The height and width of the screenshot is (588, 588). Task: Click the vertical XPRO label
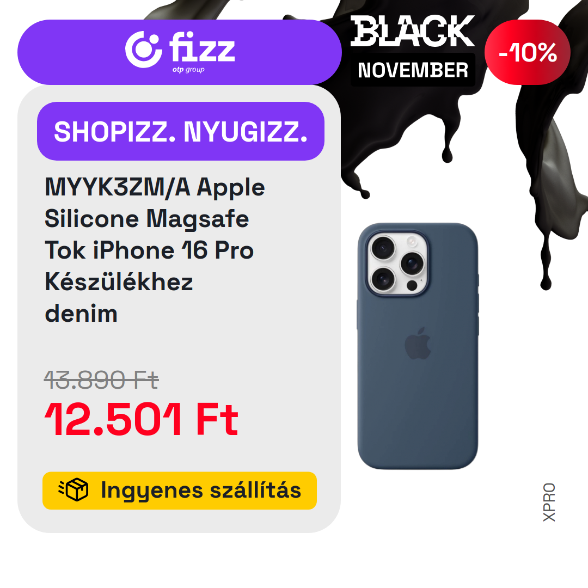tap(549, 502)
